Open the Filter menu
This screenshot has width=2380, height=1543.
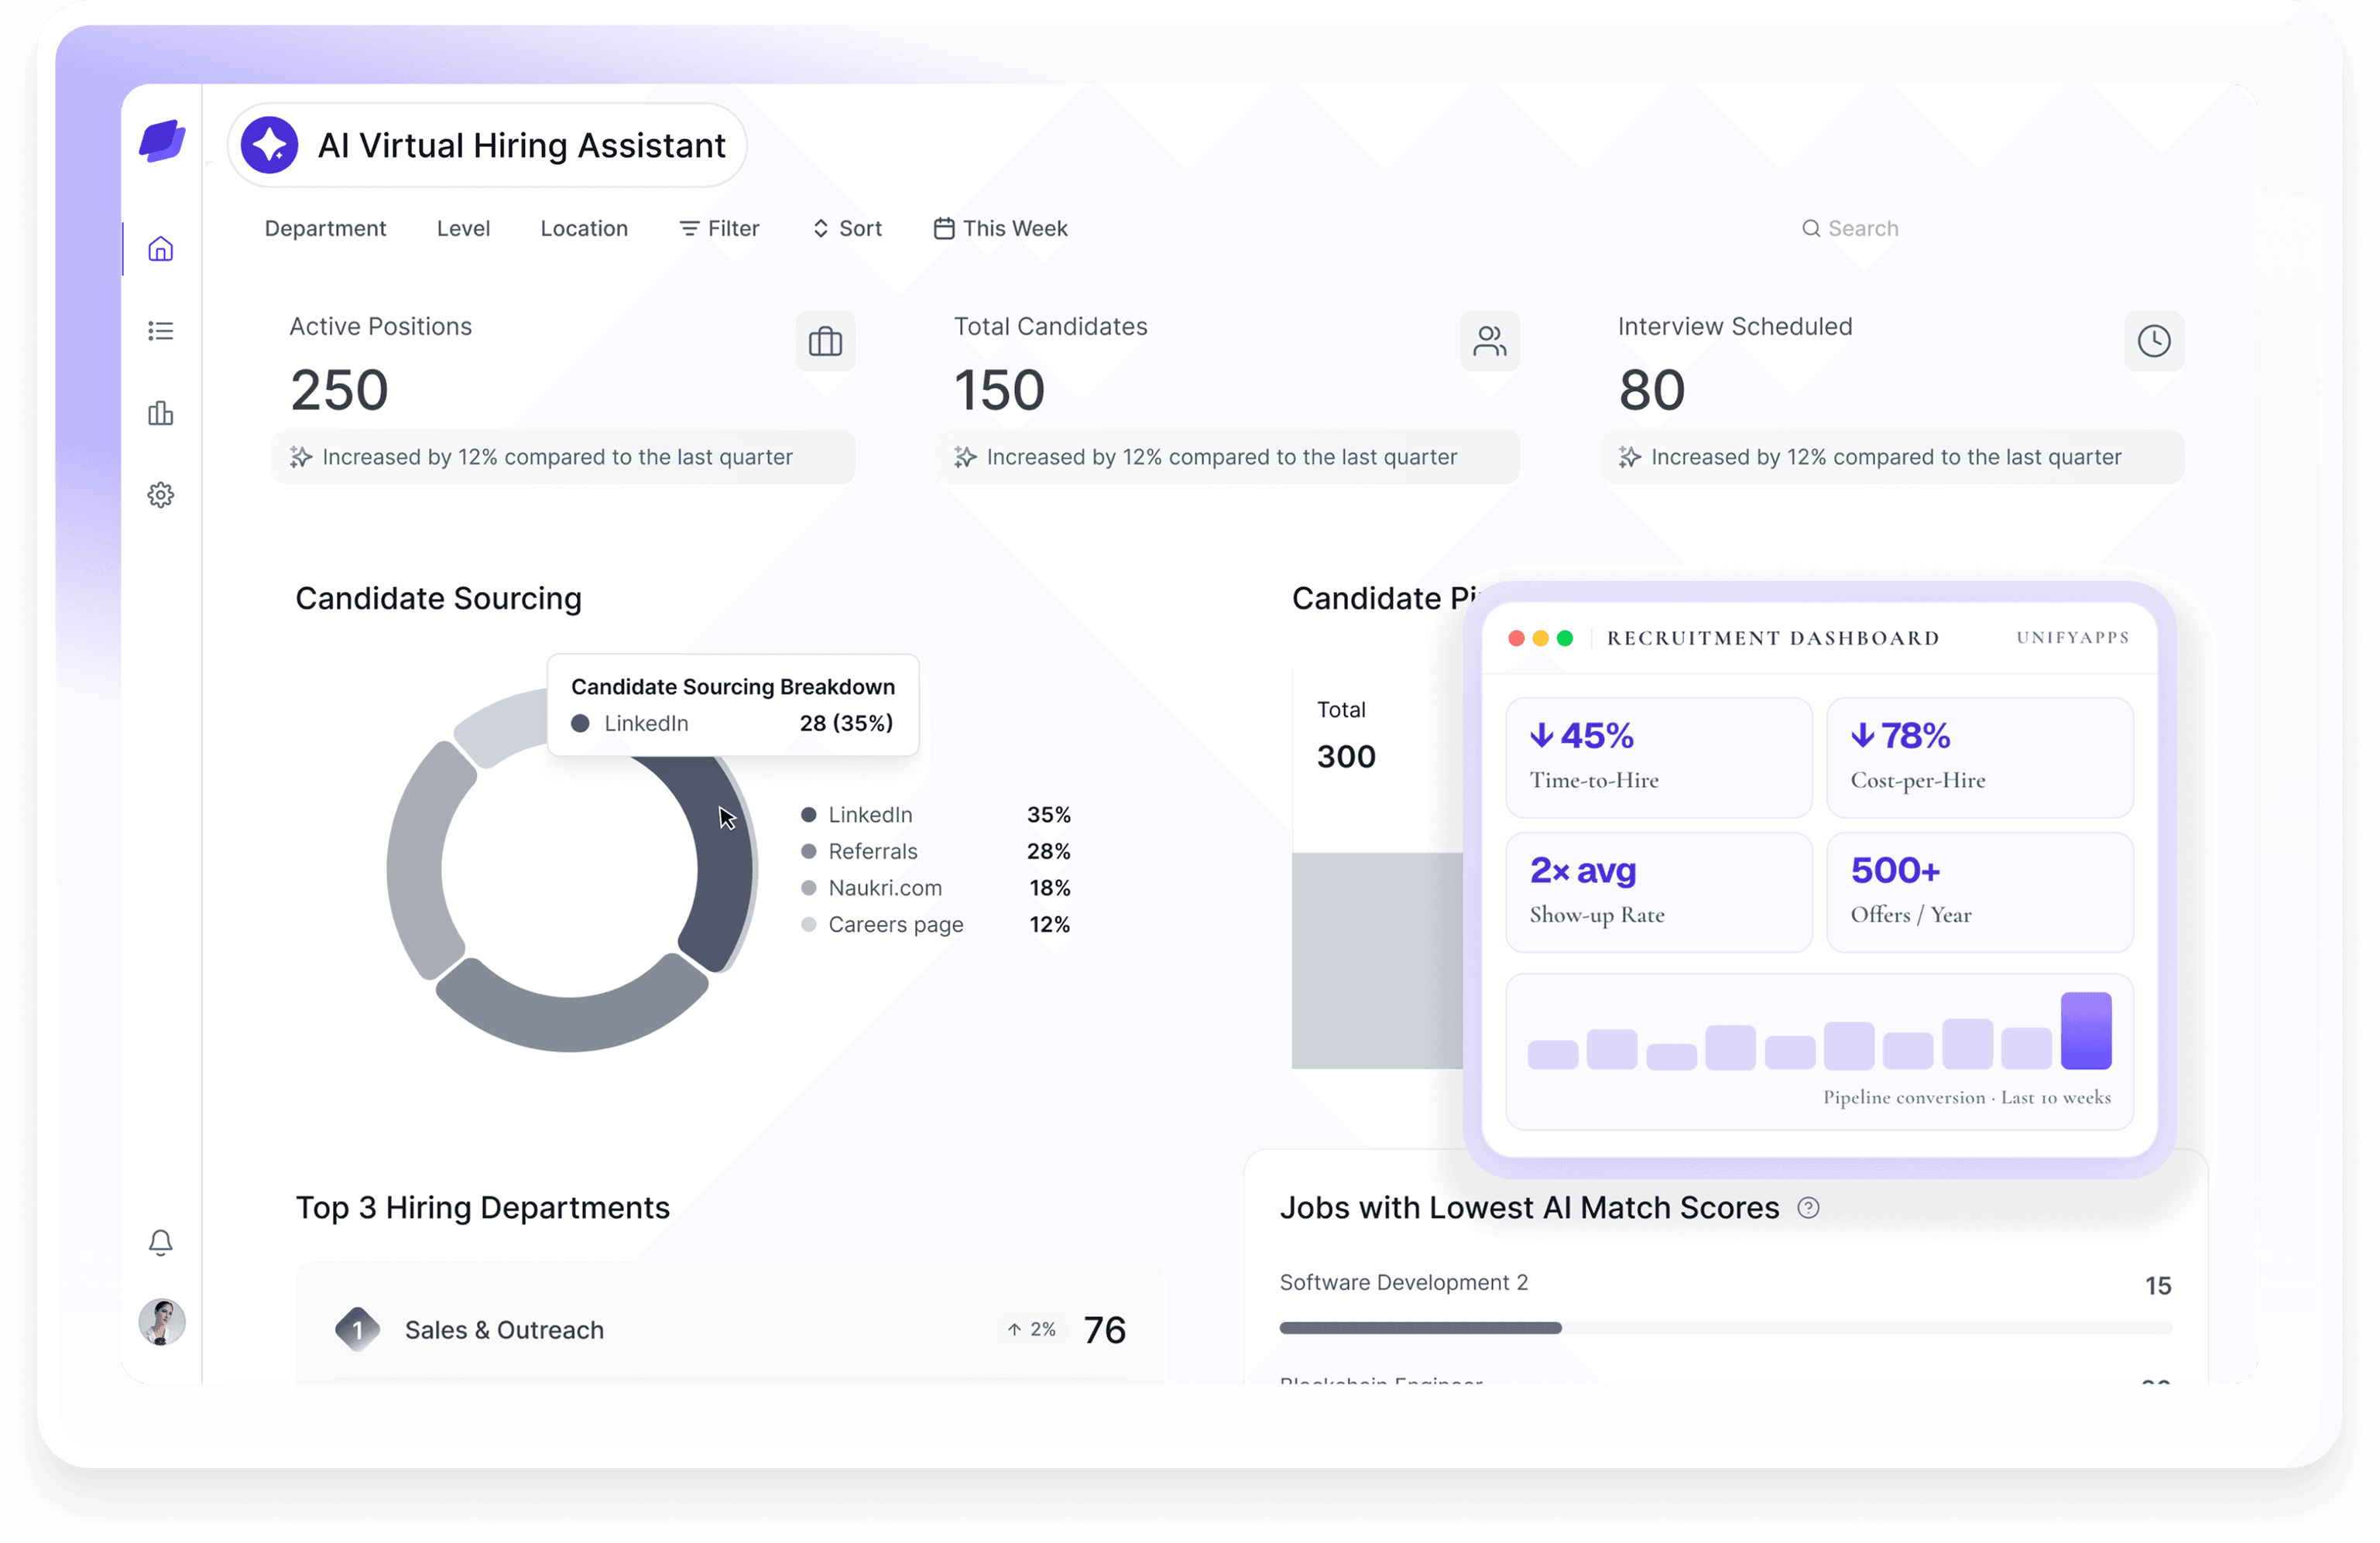[x=719, y=228]
